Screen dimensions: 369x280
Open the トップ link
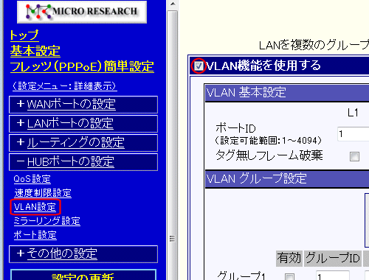click(24, 35)
